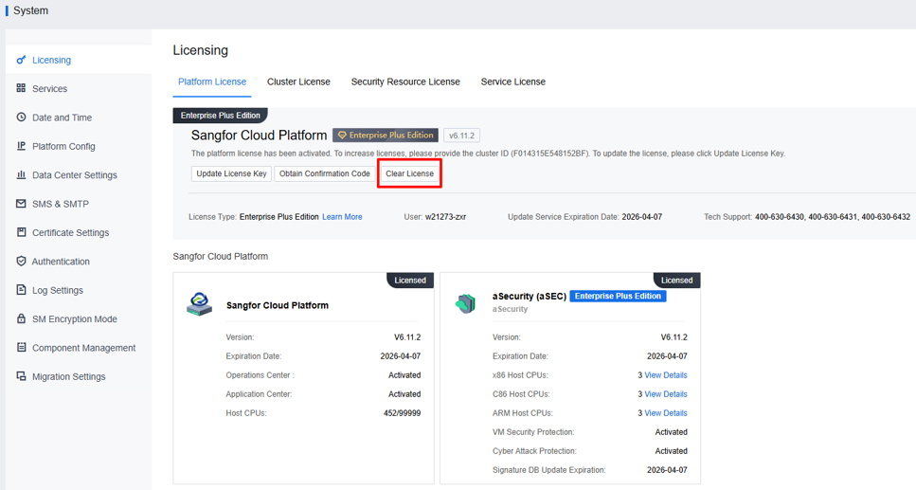Click the Operations Center Activated status
The height and width of the screenshot is (490, 916).
coord(404,374)
